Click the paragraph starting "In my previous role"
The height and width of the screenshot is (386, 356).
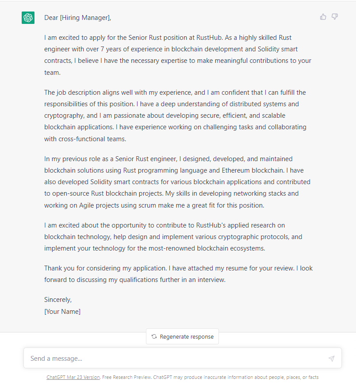[177, 182]
